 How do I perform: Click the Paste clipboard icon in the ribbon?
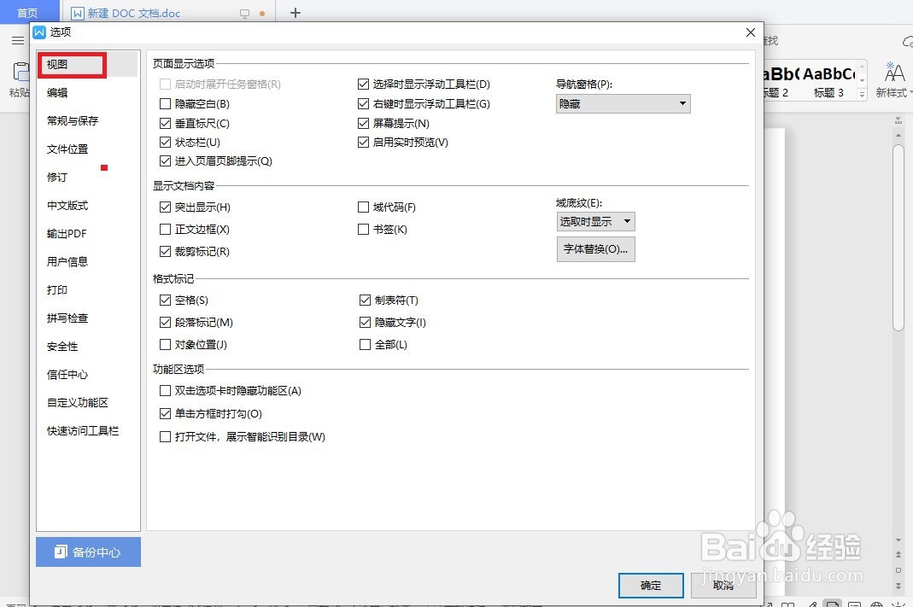pyautogui.click(x=21, y=73)
